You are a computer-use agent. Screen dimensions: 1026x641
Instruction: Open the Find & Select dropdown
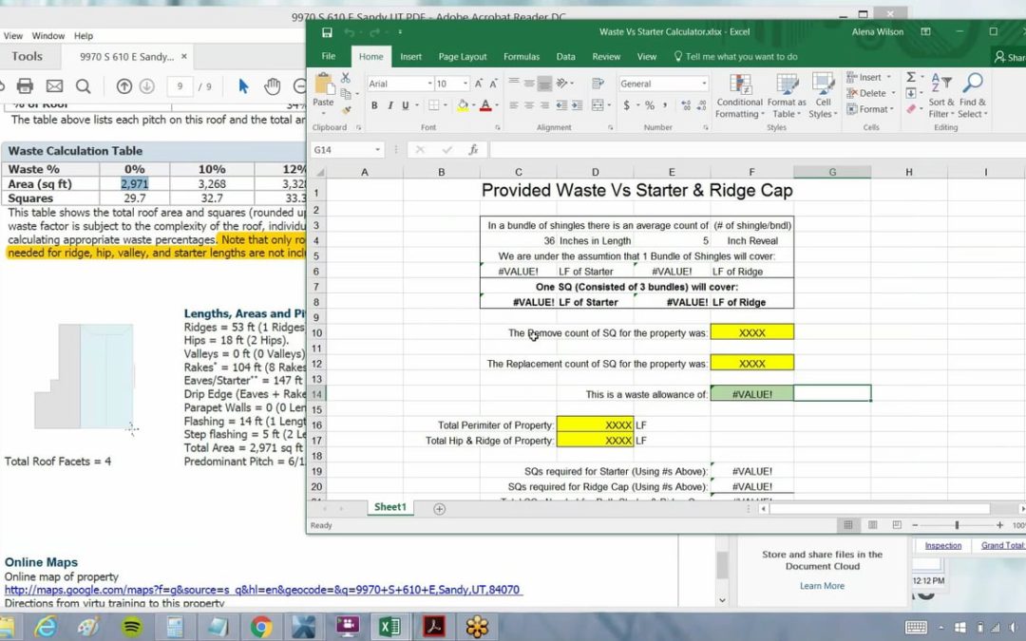973,96
